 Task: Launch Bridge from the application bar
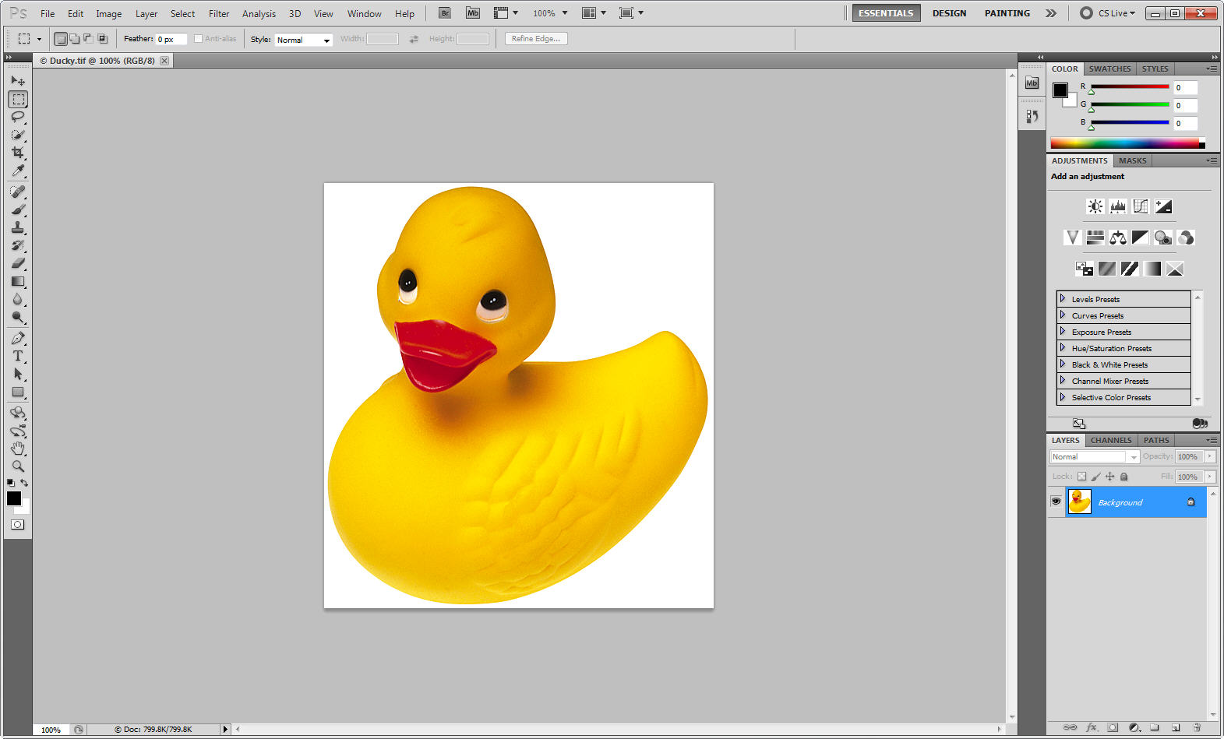(444, 13)
